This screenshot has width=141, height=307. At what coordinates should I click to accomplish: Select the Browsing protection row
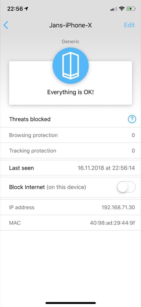pyautogui.click(x=70, y=135)
